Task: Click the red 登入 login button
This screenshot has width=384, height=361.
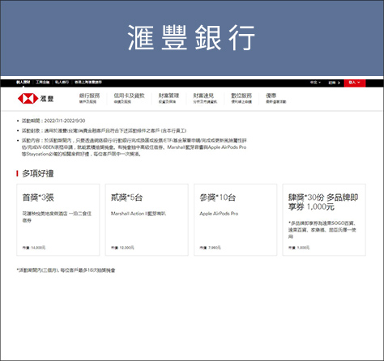Action: tap(355, 83)
